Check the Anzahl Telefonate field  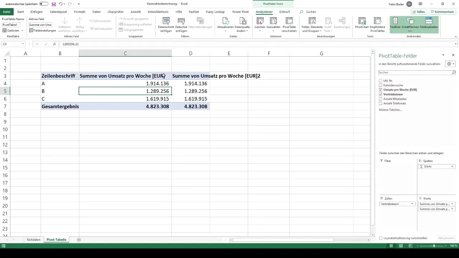coord(380,103)
